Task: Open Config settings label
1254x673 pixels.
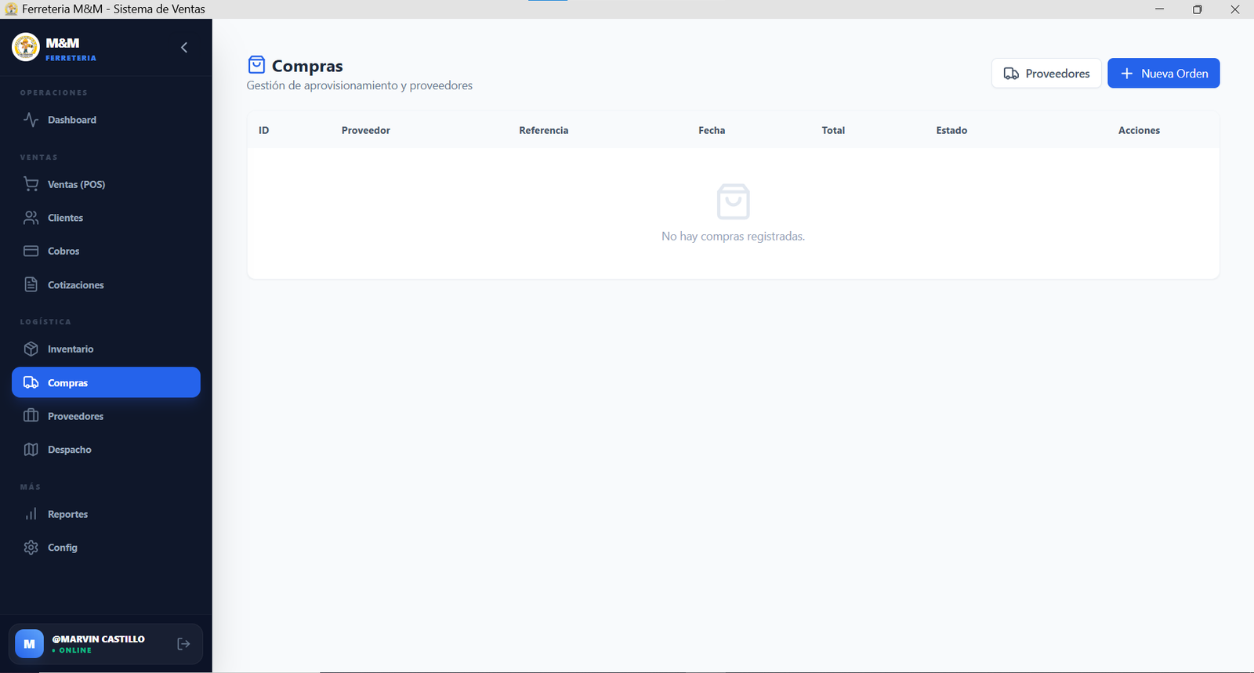Action: pyautogui.click(x=63, y=548)
